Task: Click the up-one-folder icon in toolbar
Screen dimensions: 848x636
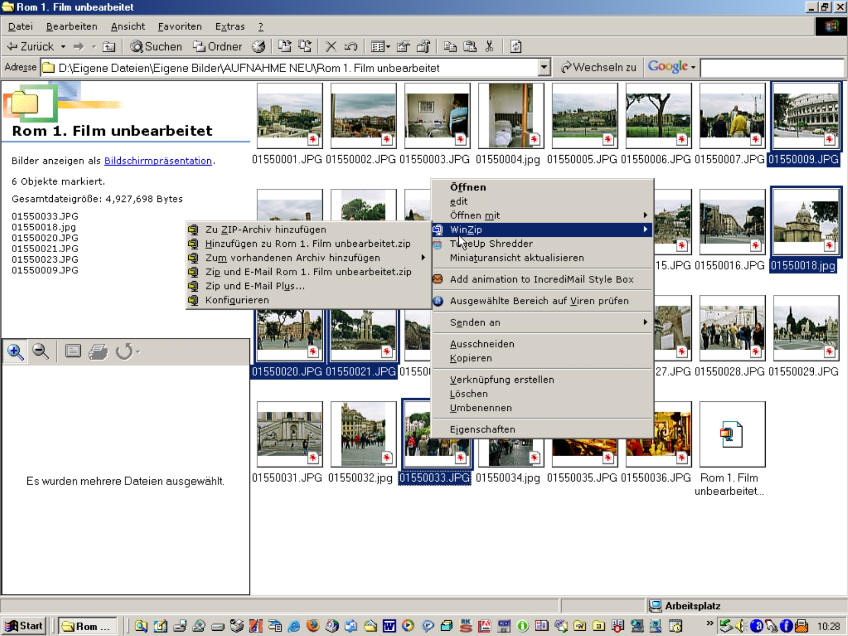Action: pos(109,47)
